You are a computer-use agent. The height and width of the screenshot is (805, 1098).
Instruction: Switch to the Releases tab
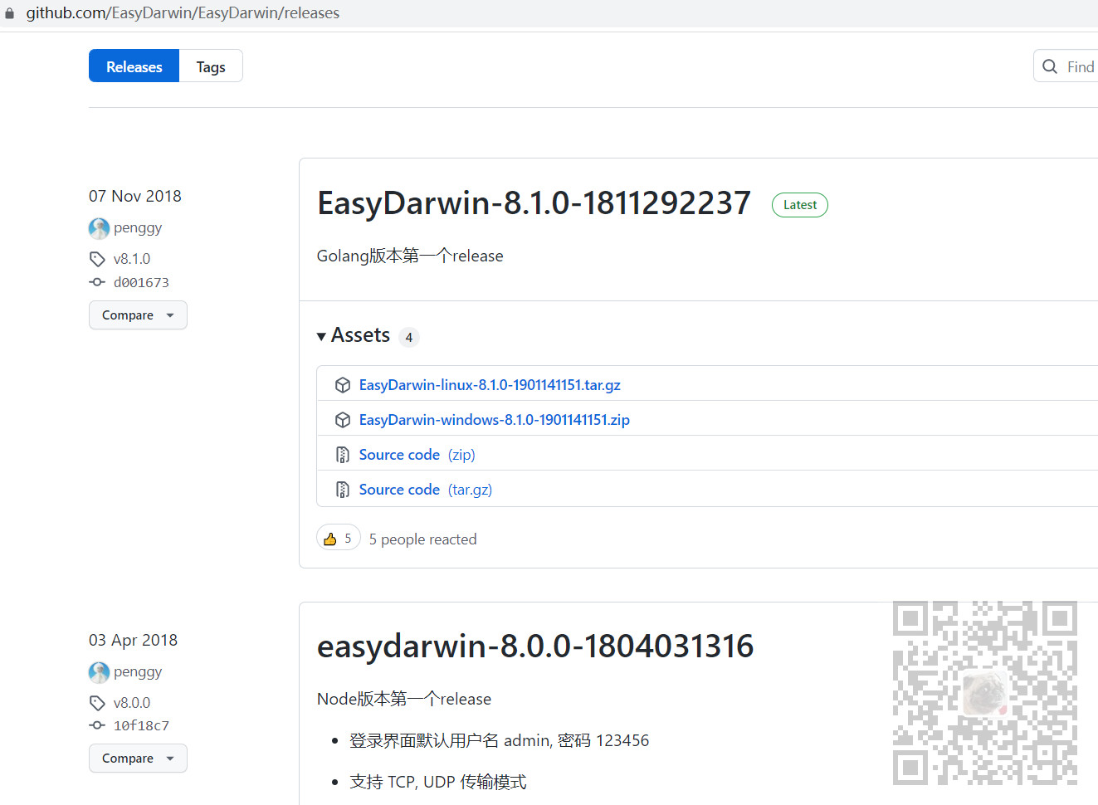pos(134,66)
